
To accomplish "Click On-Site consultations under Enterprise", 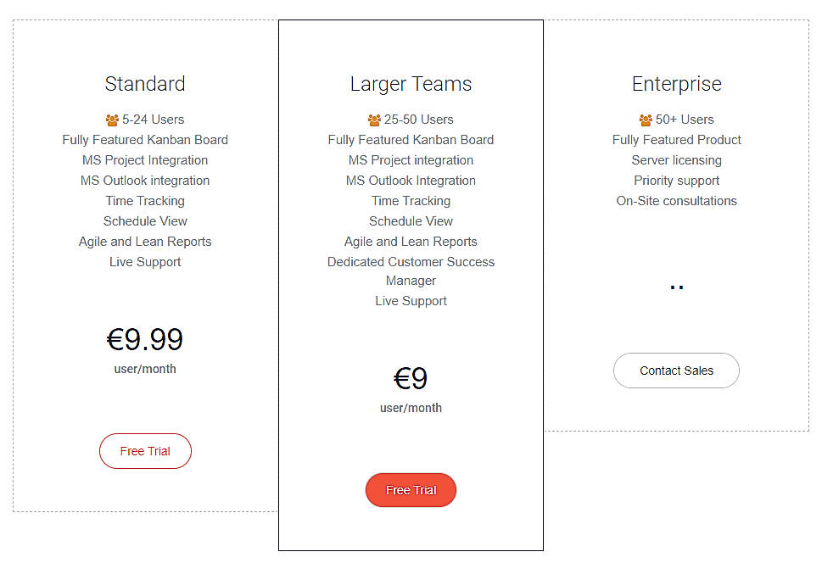I will [676, 200].
